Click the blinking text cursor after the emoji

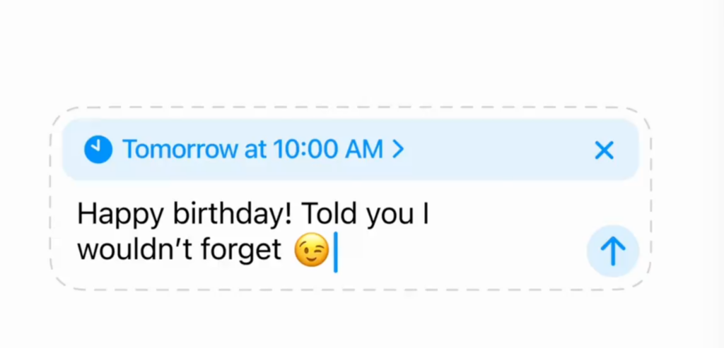(x=336, y=252)
